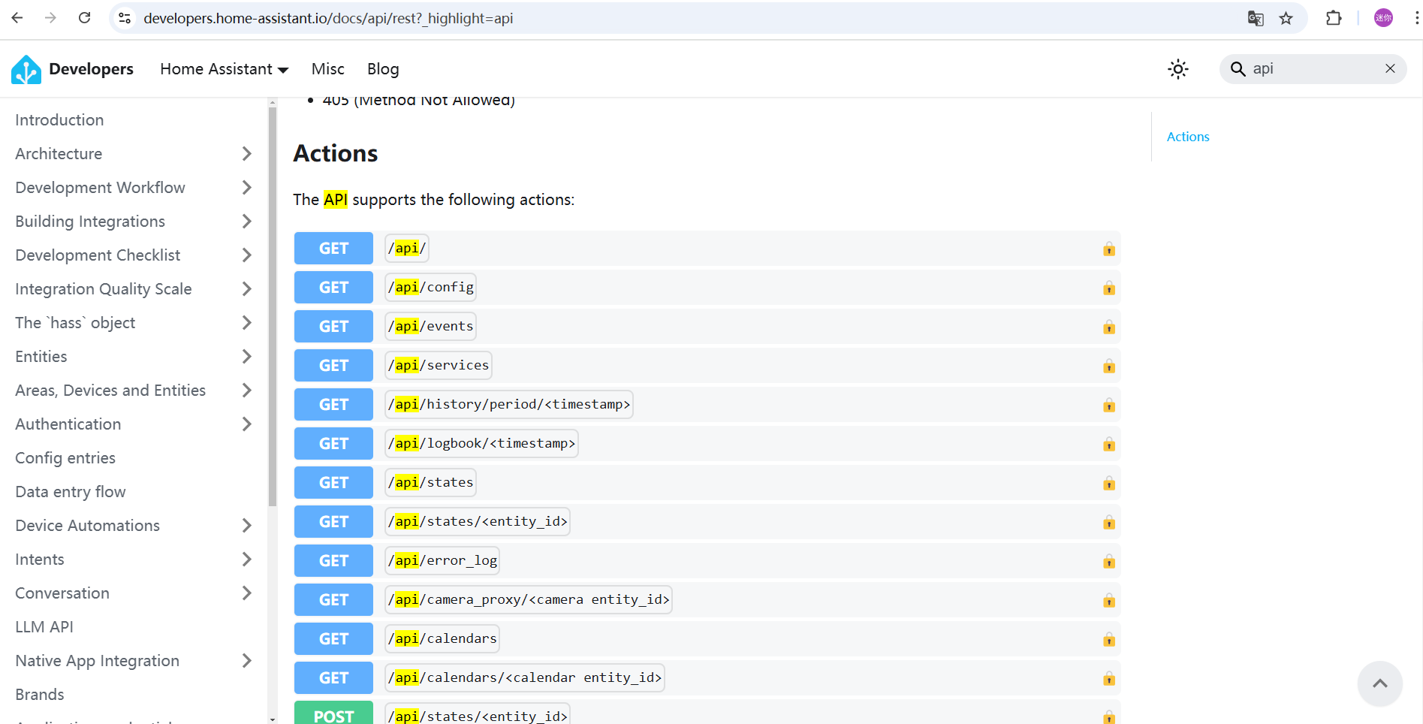
Task: Expand the GET /api/ endpoint
Action: tap(707, 249)
